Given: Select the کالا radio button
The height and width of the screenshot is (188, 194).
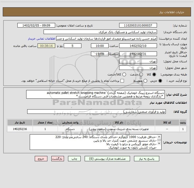Looking at the screenshot, I should pyautogui.click(x=154, y=74).
